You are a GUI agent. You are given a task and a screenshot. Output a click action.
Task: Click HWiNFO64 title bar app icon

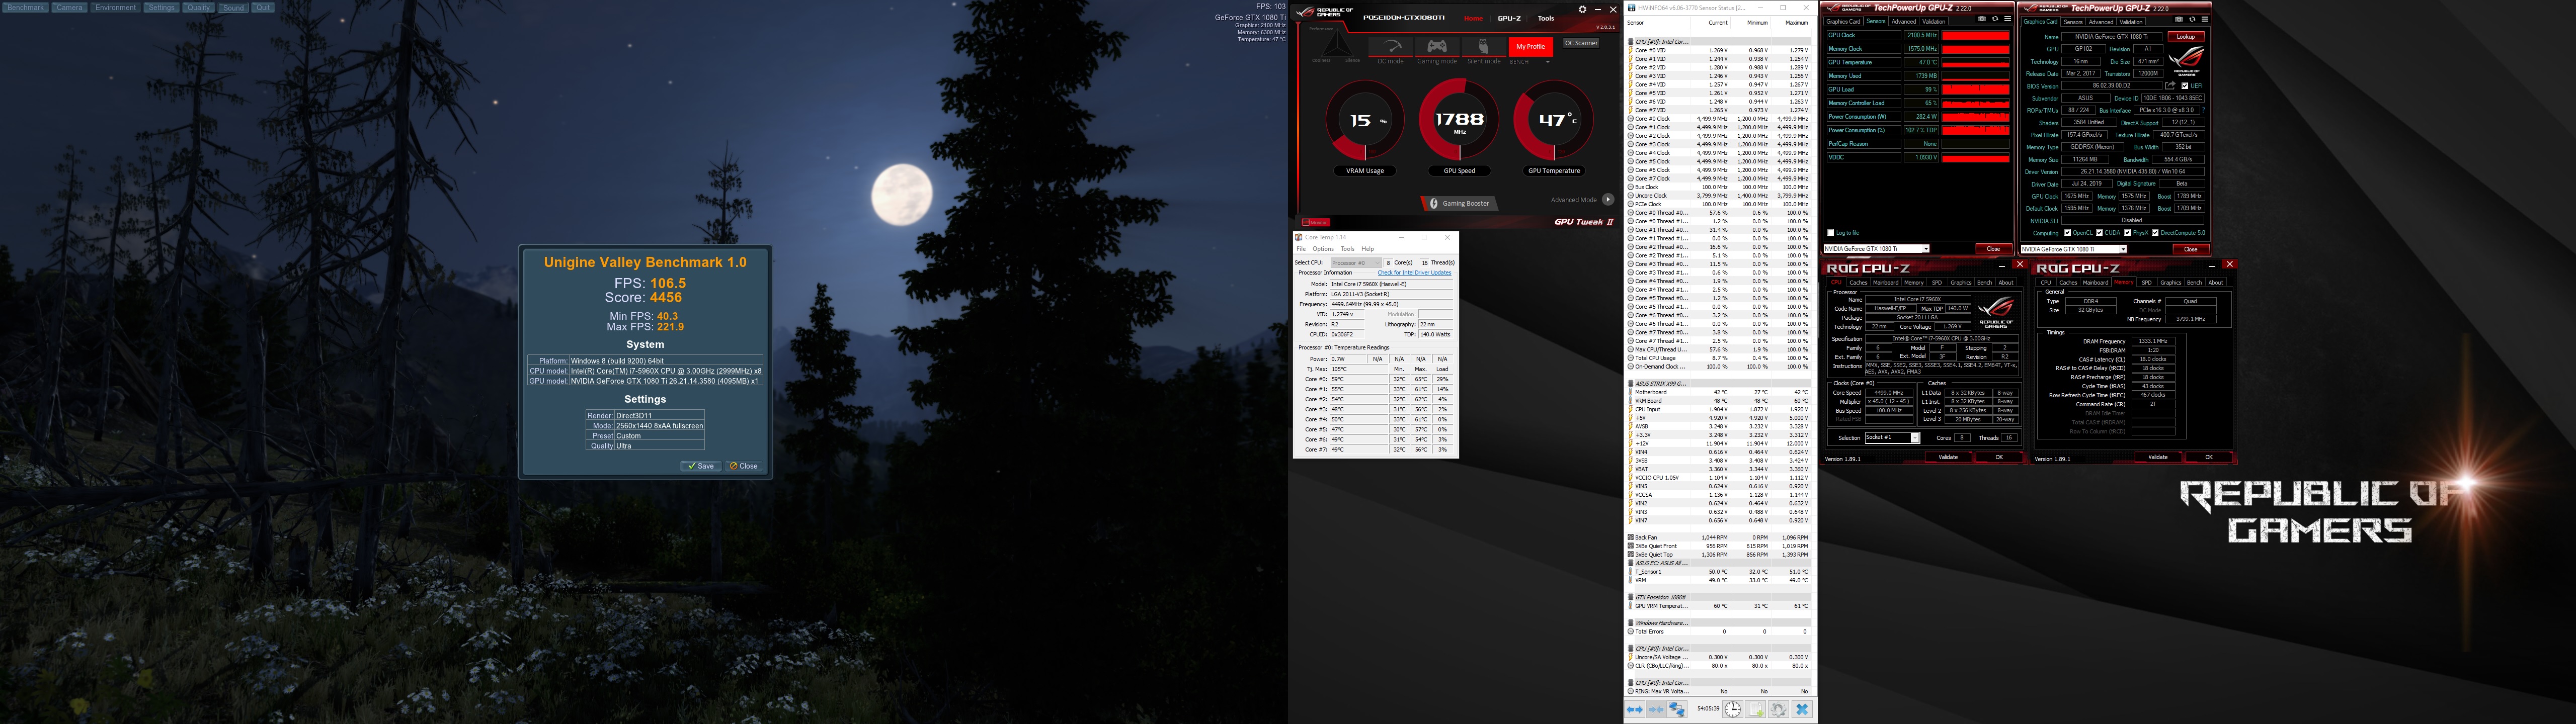[1632, 7]
